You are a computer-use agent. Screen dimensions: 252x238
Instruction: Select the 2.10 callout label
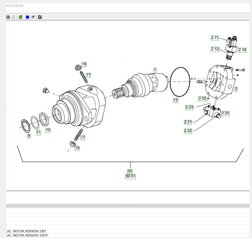point(242,50)
